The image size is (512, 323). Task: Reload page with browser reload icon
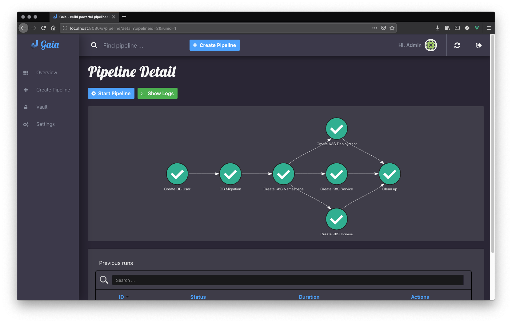tap(43, 28)
